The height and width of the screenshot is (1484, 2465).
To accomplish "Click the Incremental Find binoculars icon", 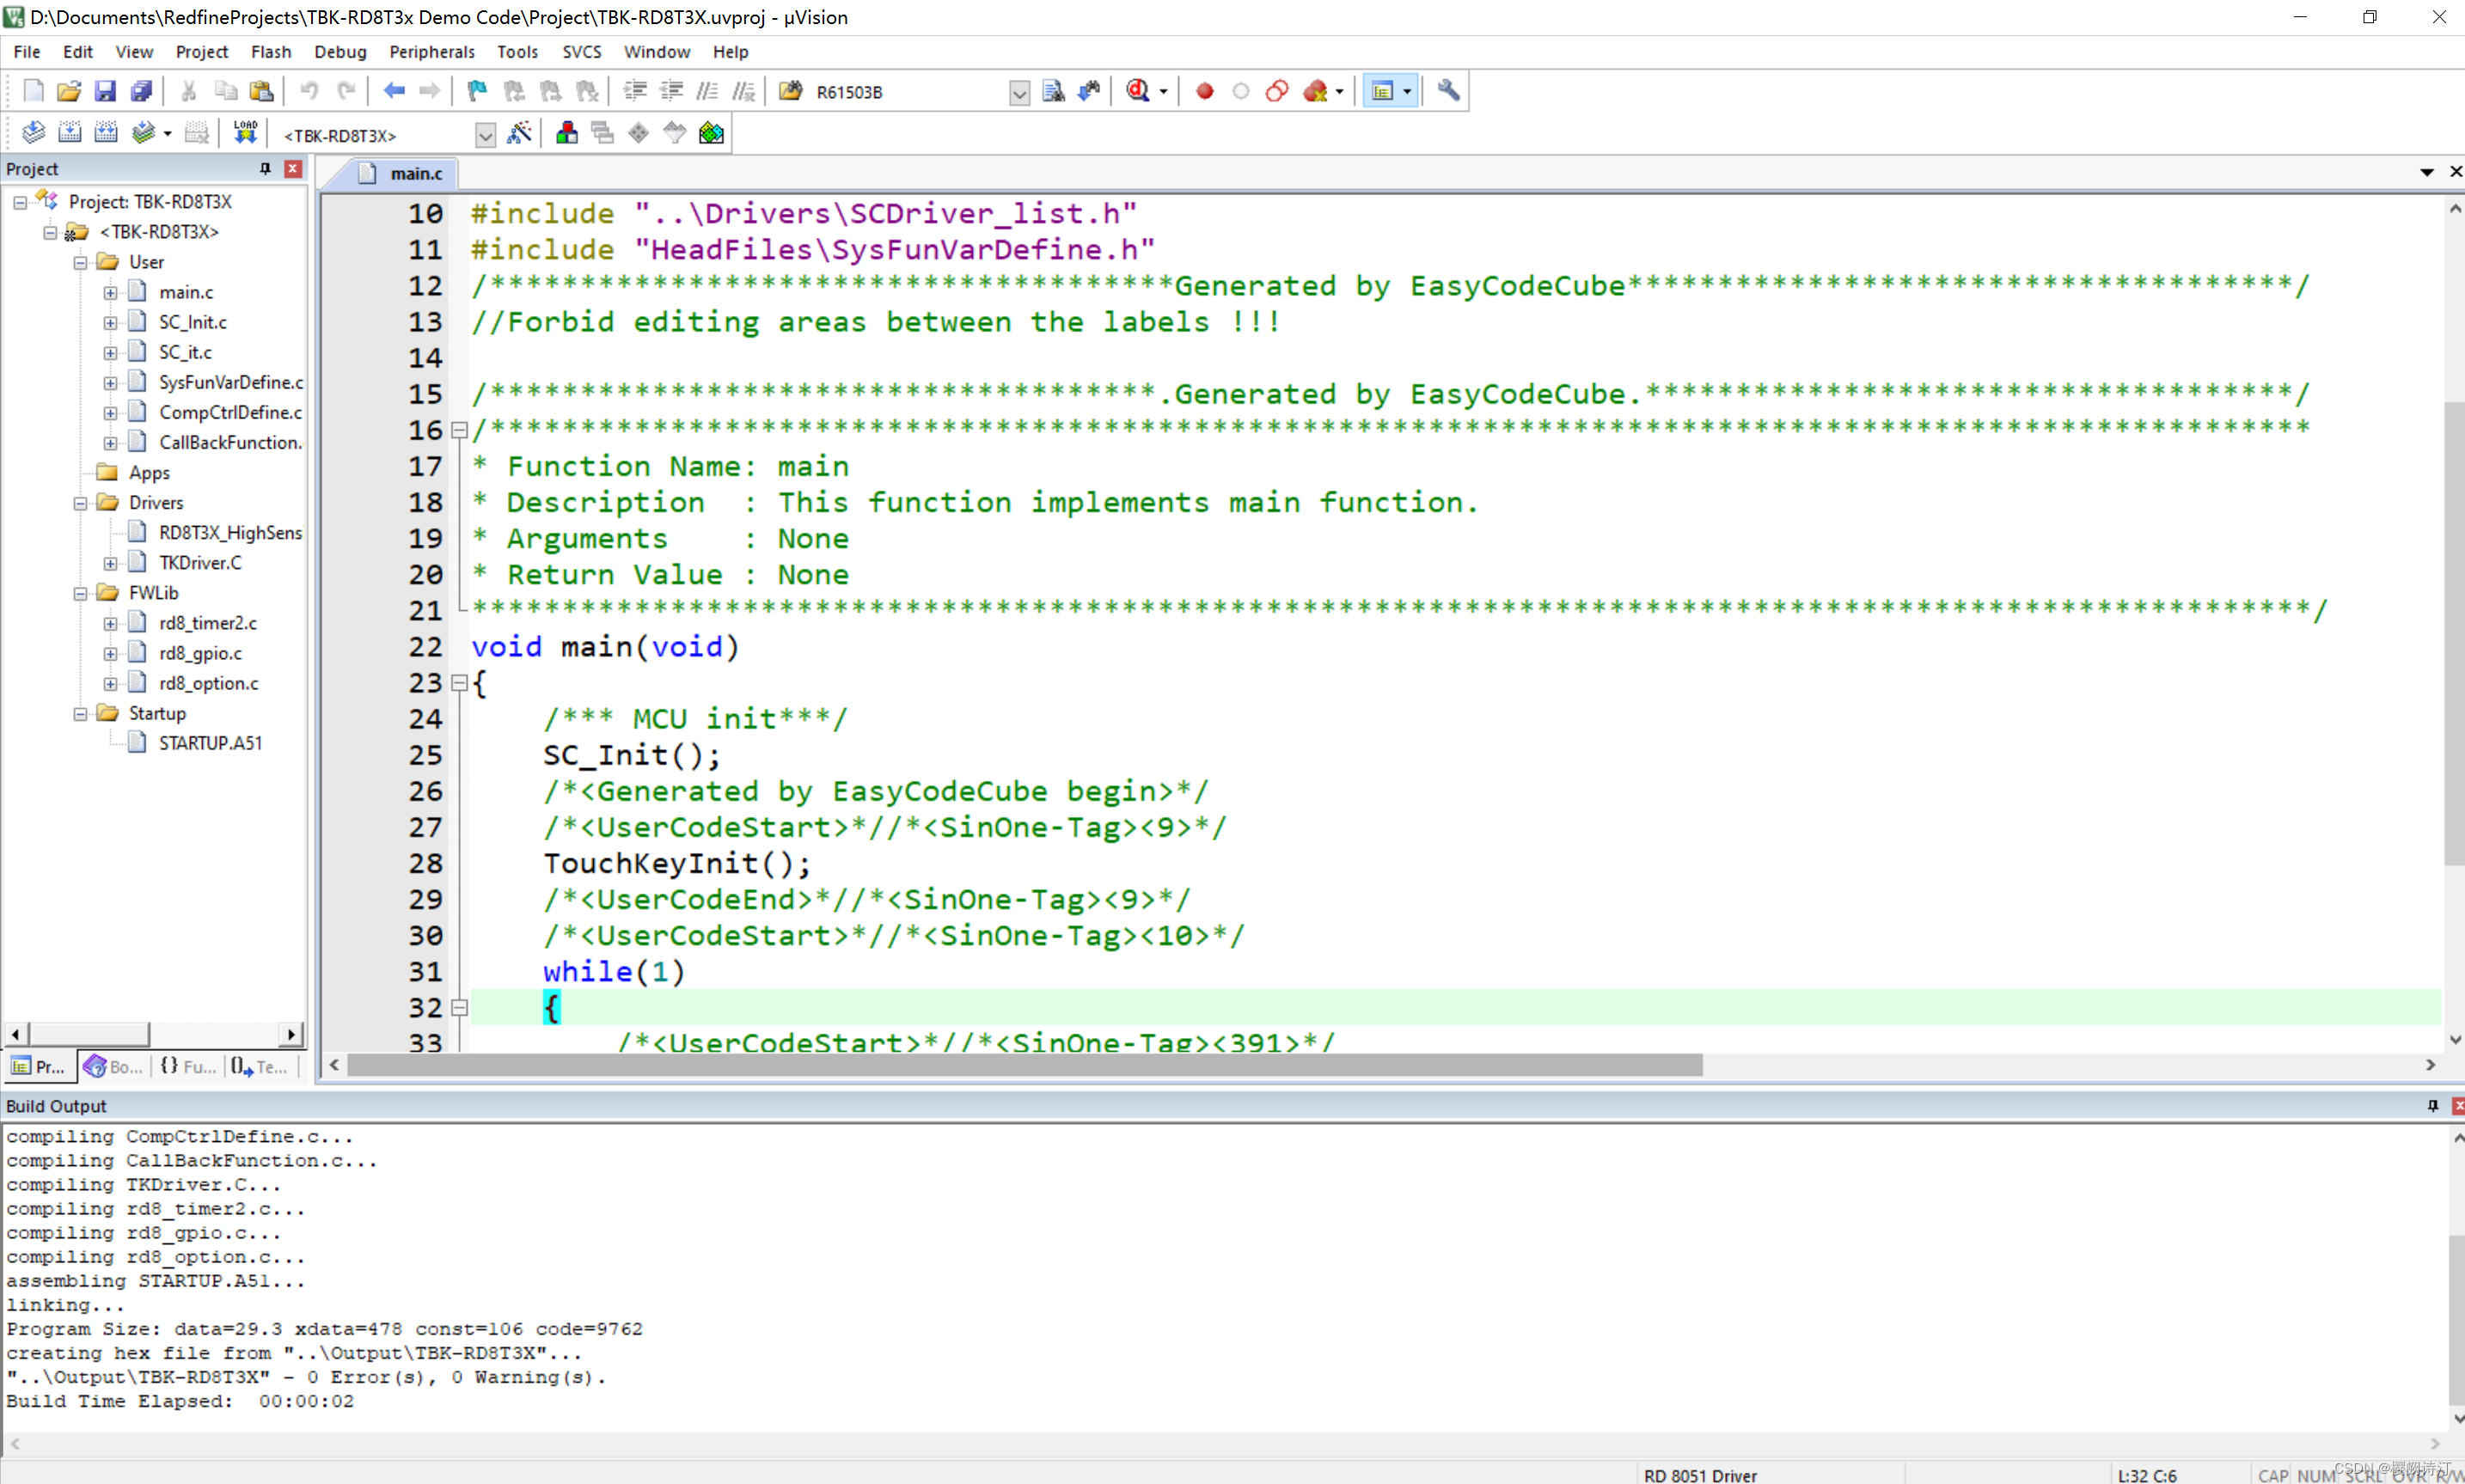I will pos(1089,91).
